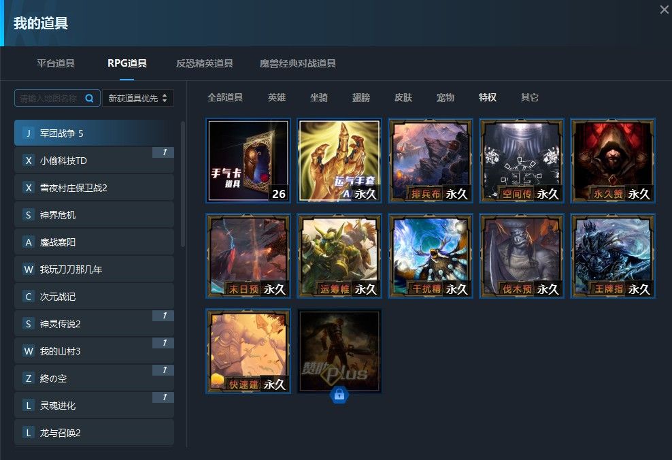672x460 pixels.
Task: Close the 我的道具 window
Action: [664, 10]
